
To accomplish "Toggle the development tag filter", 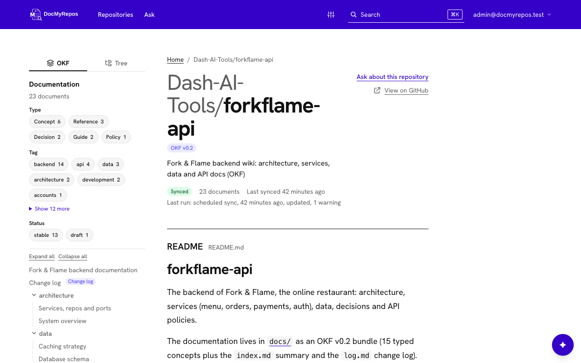I will (101, 180).
